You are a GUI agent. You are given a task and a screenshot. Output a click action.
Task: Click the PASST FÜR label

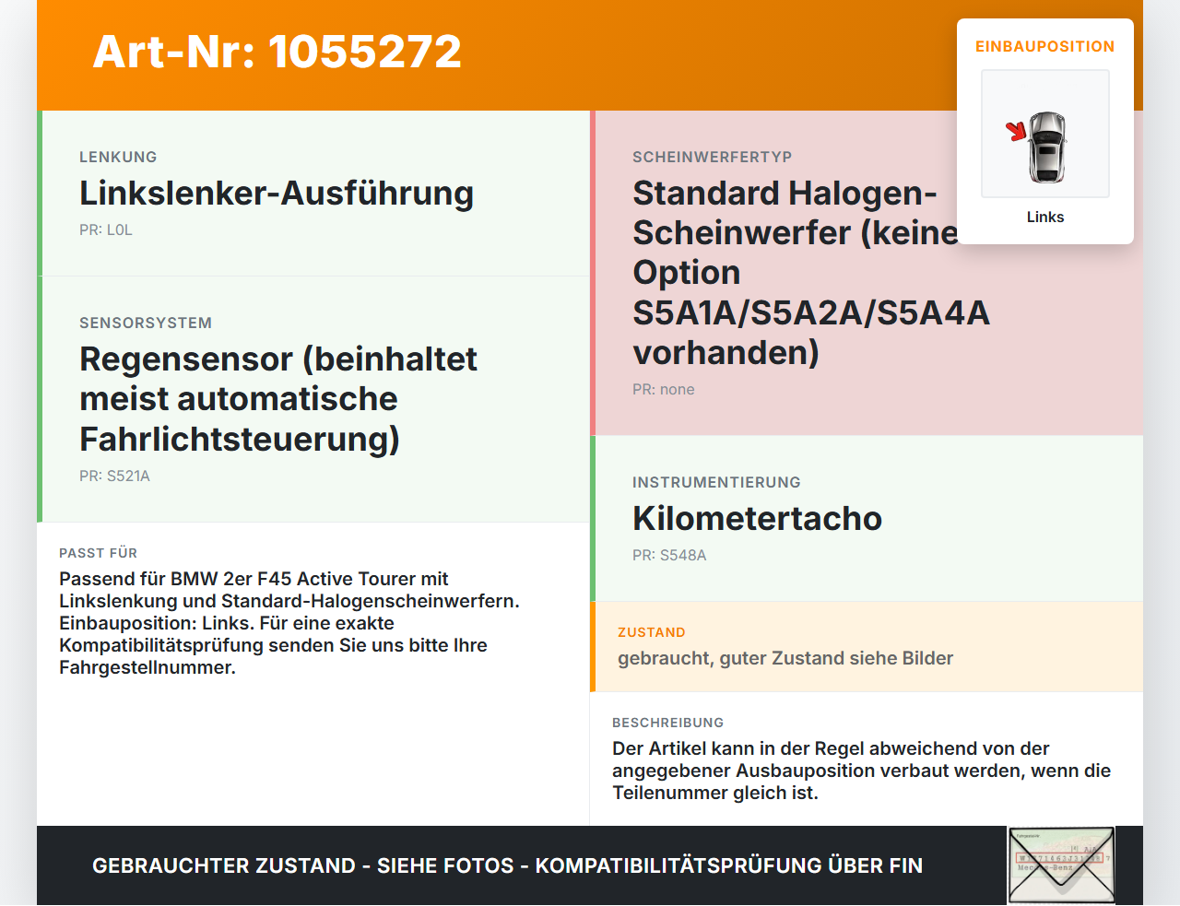(99, 553)
